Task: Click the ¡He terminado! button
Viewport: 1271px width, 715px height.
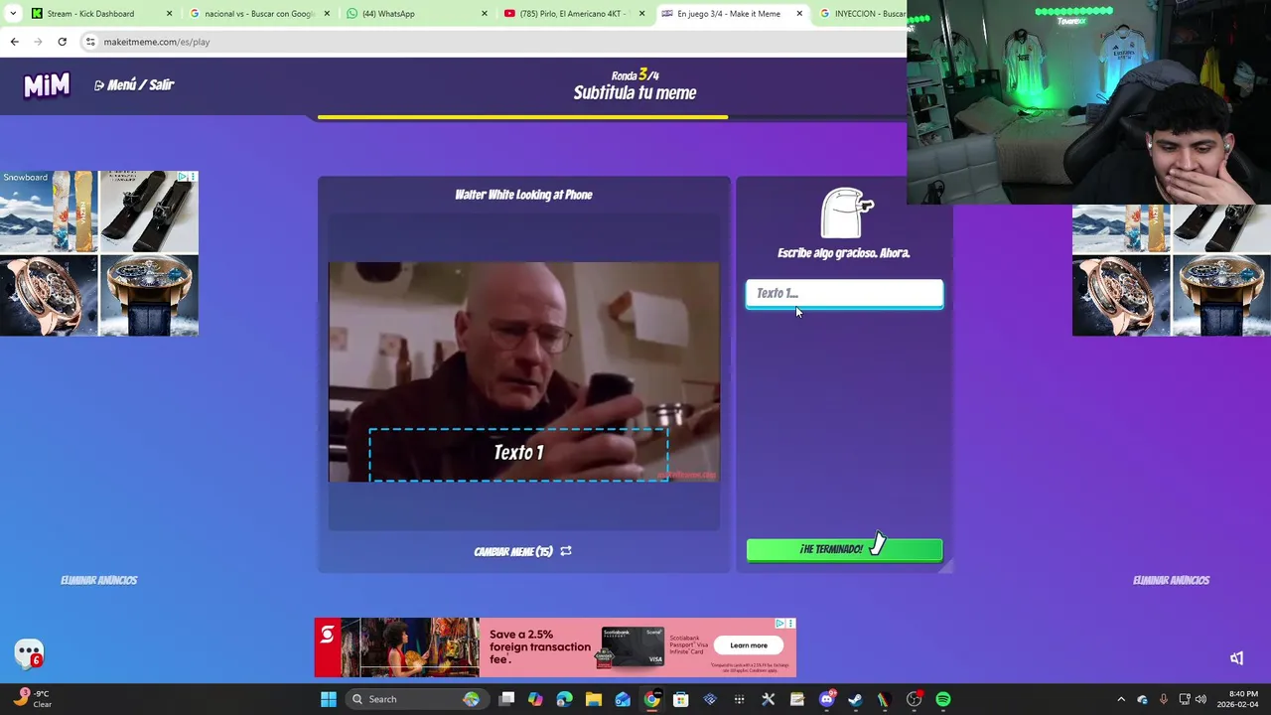Action: pyautogui.click(x=844, y=549)
